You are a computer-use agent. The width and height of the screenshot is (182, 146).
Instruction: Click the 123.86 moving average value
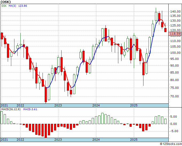pos(23,6)
